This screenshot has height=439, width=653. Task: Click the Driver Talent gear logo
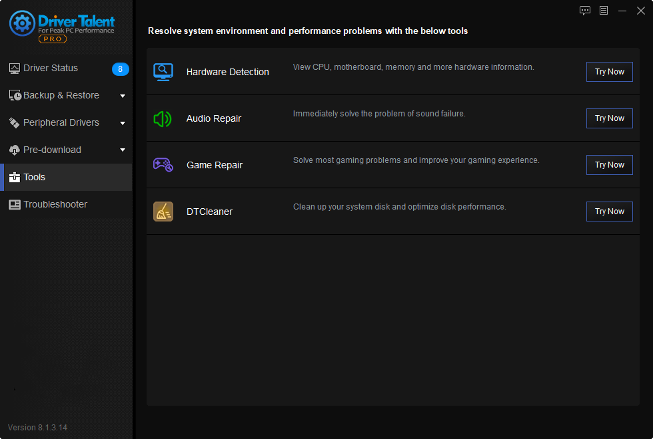point(22,23)
